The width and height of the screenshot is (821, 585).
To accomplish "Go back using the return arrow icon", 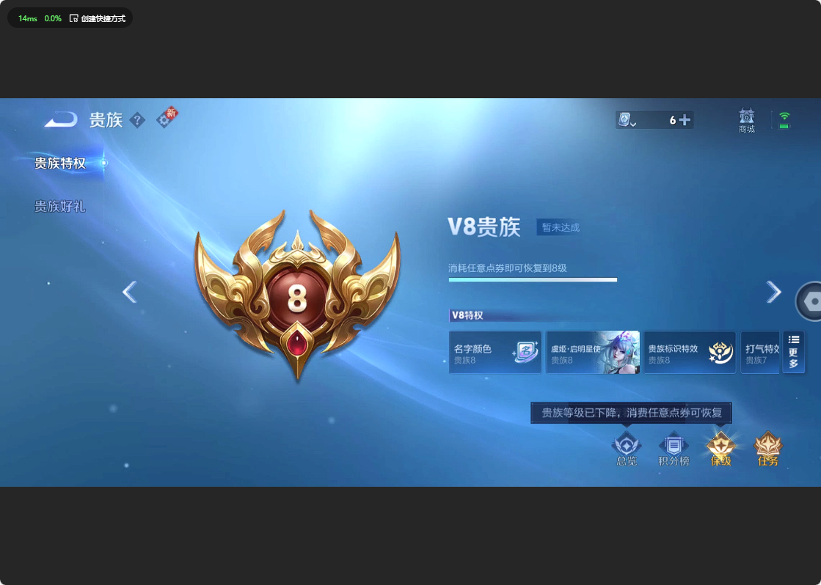I will [61, 119].
